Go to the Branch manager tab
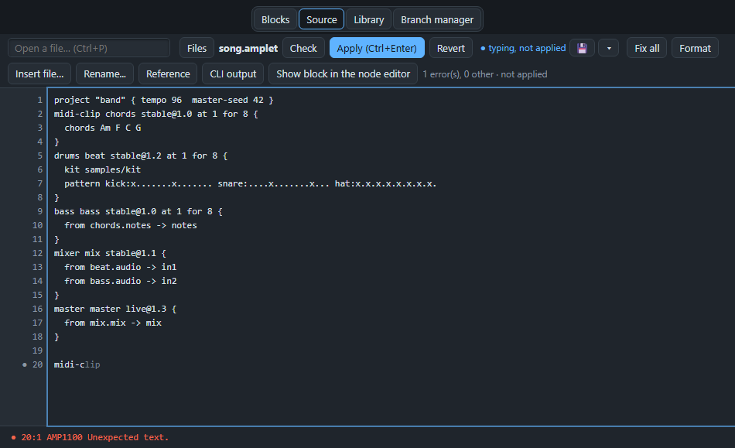This screenshot has width=735, height=448. 437,19
